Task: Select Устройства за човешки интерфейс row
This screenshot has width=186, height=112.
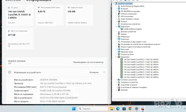Action: click(134, 87)
